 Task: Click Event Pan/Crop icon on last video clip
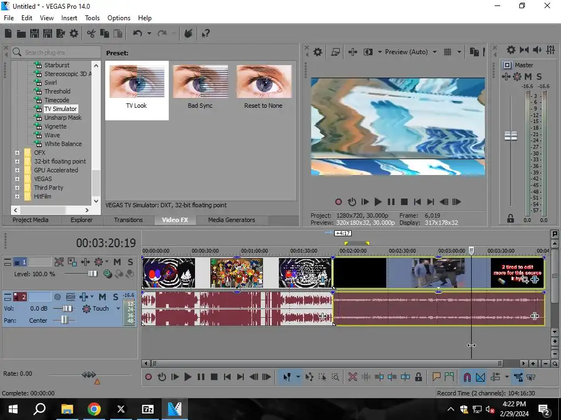525,279
